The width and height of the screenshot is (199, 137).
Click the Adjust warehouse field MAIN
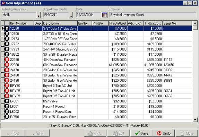[x=19, y=15]
